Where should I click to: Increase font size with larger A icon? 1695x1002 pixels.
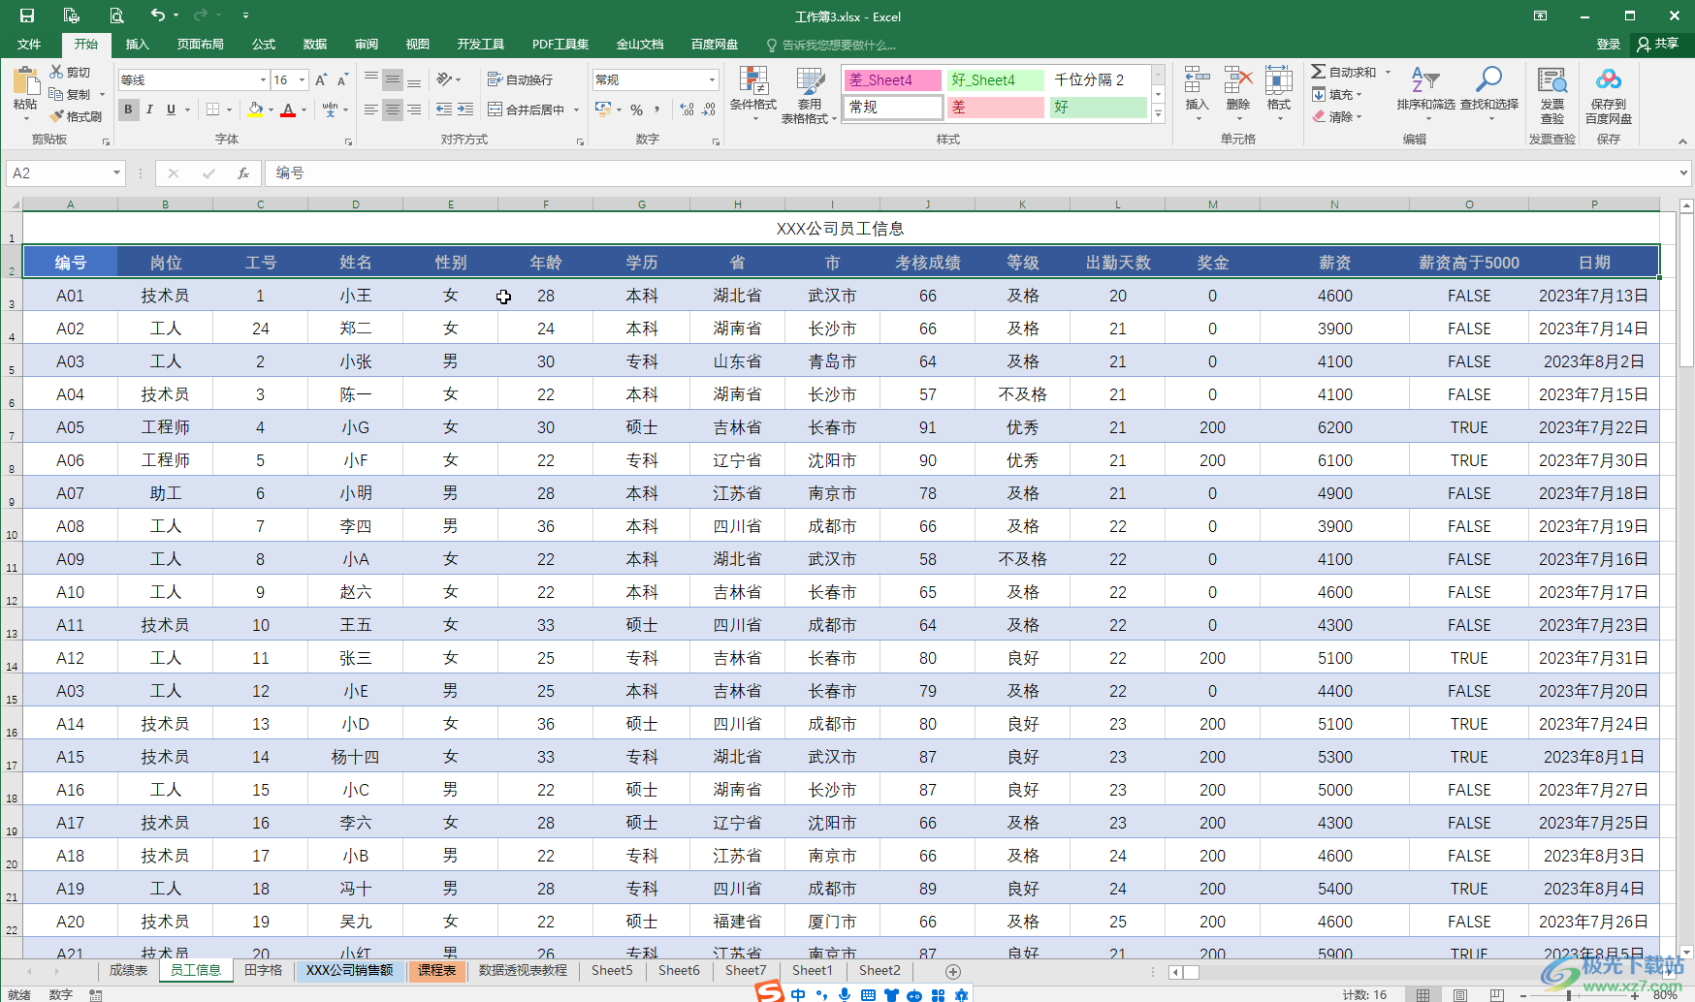coord(321,79)
